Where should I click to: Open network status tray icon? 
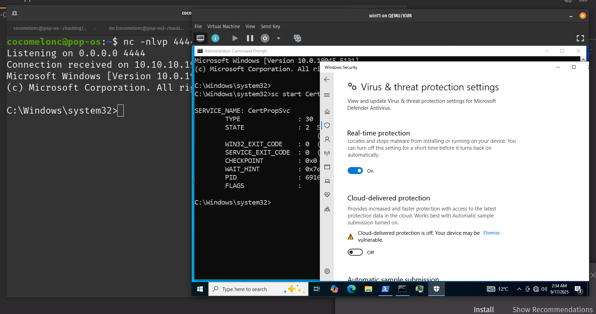[536, 289]
